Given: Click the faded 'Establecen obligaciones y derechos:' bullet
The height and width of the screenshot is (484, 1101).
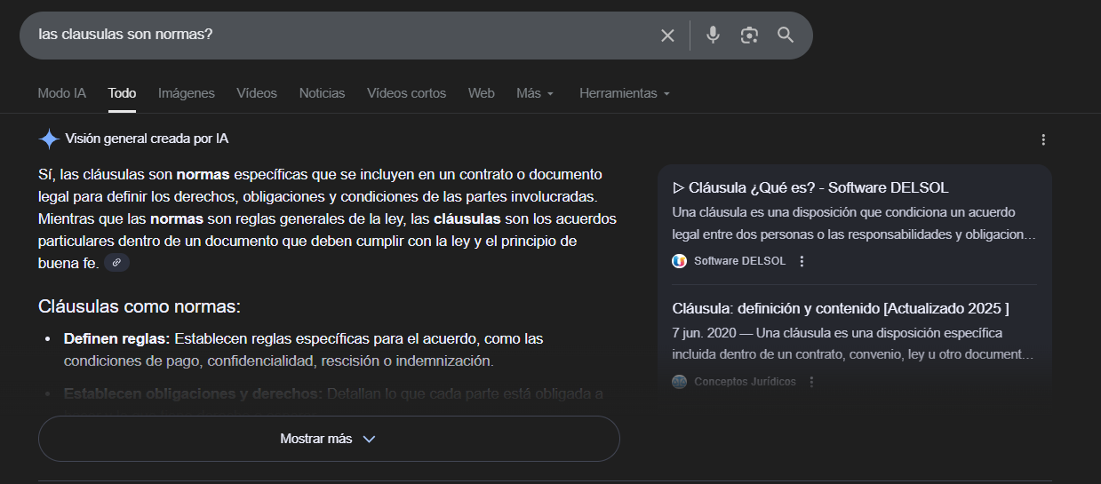Looking at the screenshot, I should pyautogui.click(x=193, y=394).
